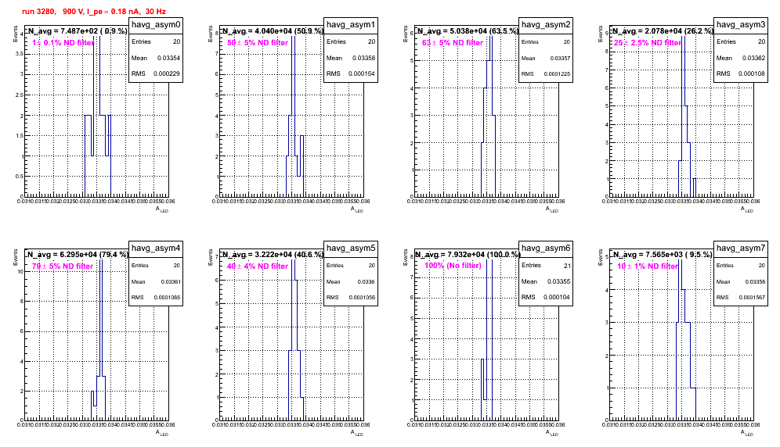
Task: Click the RMS value 0.0001085
Action: point(168,297)
